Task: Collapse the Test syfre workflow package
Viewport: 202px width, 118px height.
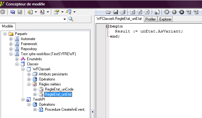Action: [11, 54]
